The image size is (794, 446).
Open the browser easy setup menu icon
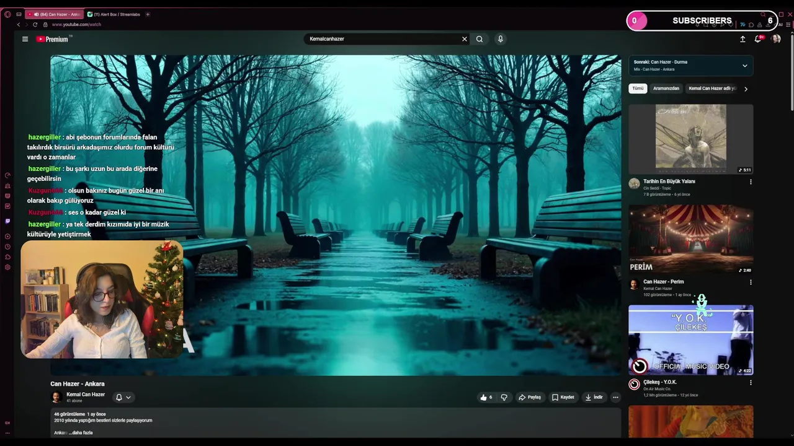(788, 25)
